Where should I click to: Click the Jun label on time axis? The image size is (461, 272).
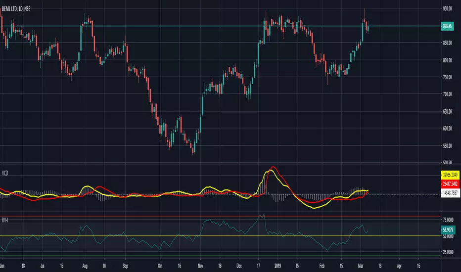[x=2, y=266]
